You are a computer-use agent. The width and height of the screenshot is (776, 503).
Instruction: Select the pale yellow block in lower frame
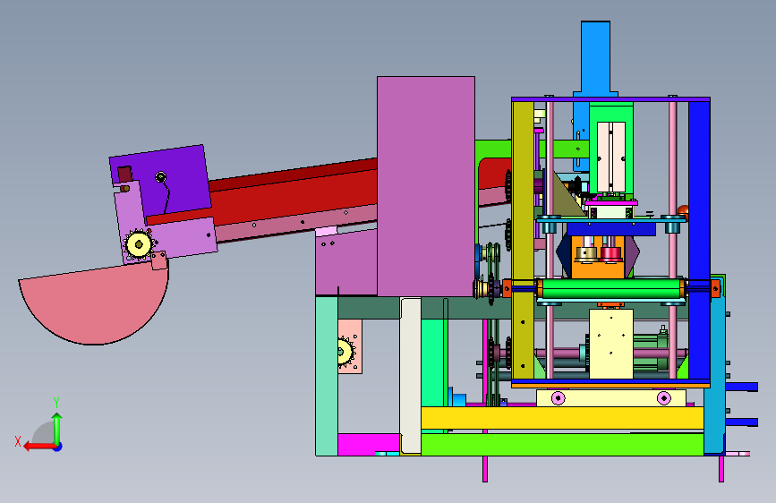click(x=611, y=344)
